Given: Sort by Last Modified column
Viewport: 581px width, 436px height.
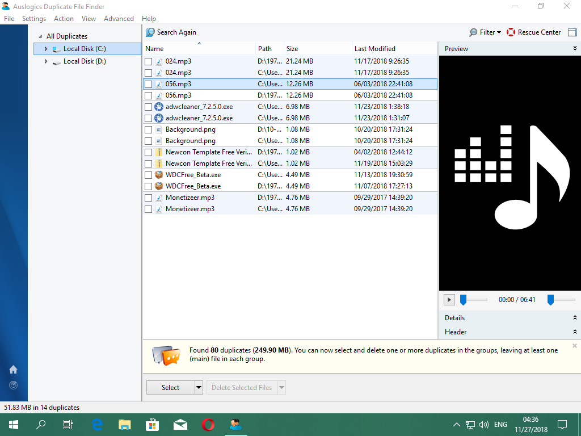Looking at the screenshot, I should pyautogui.click(x=394, y=49).
